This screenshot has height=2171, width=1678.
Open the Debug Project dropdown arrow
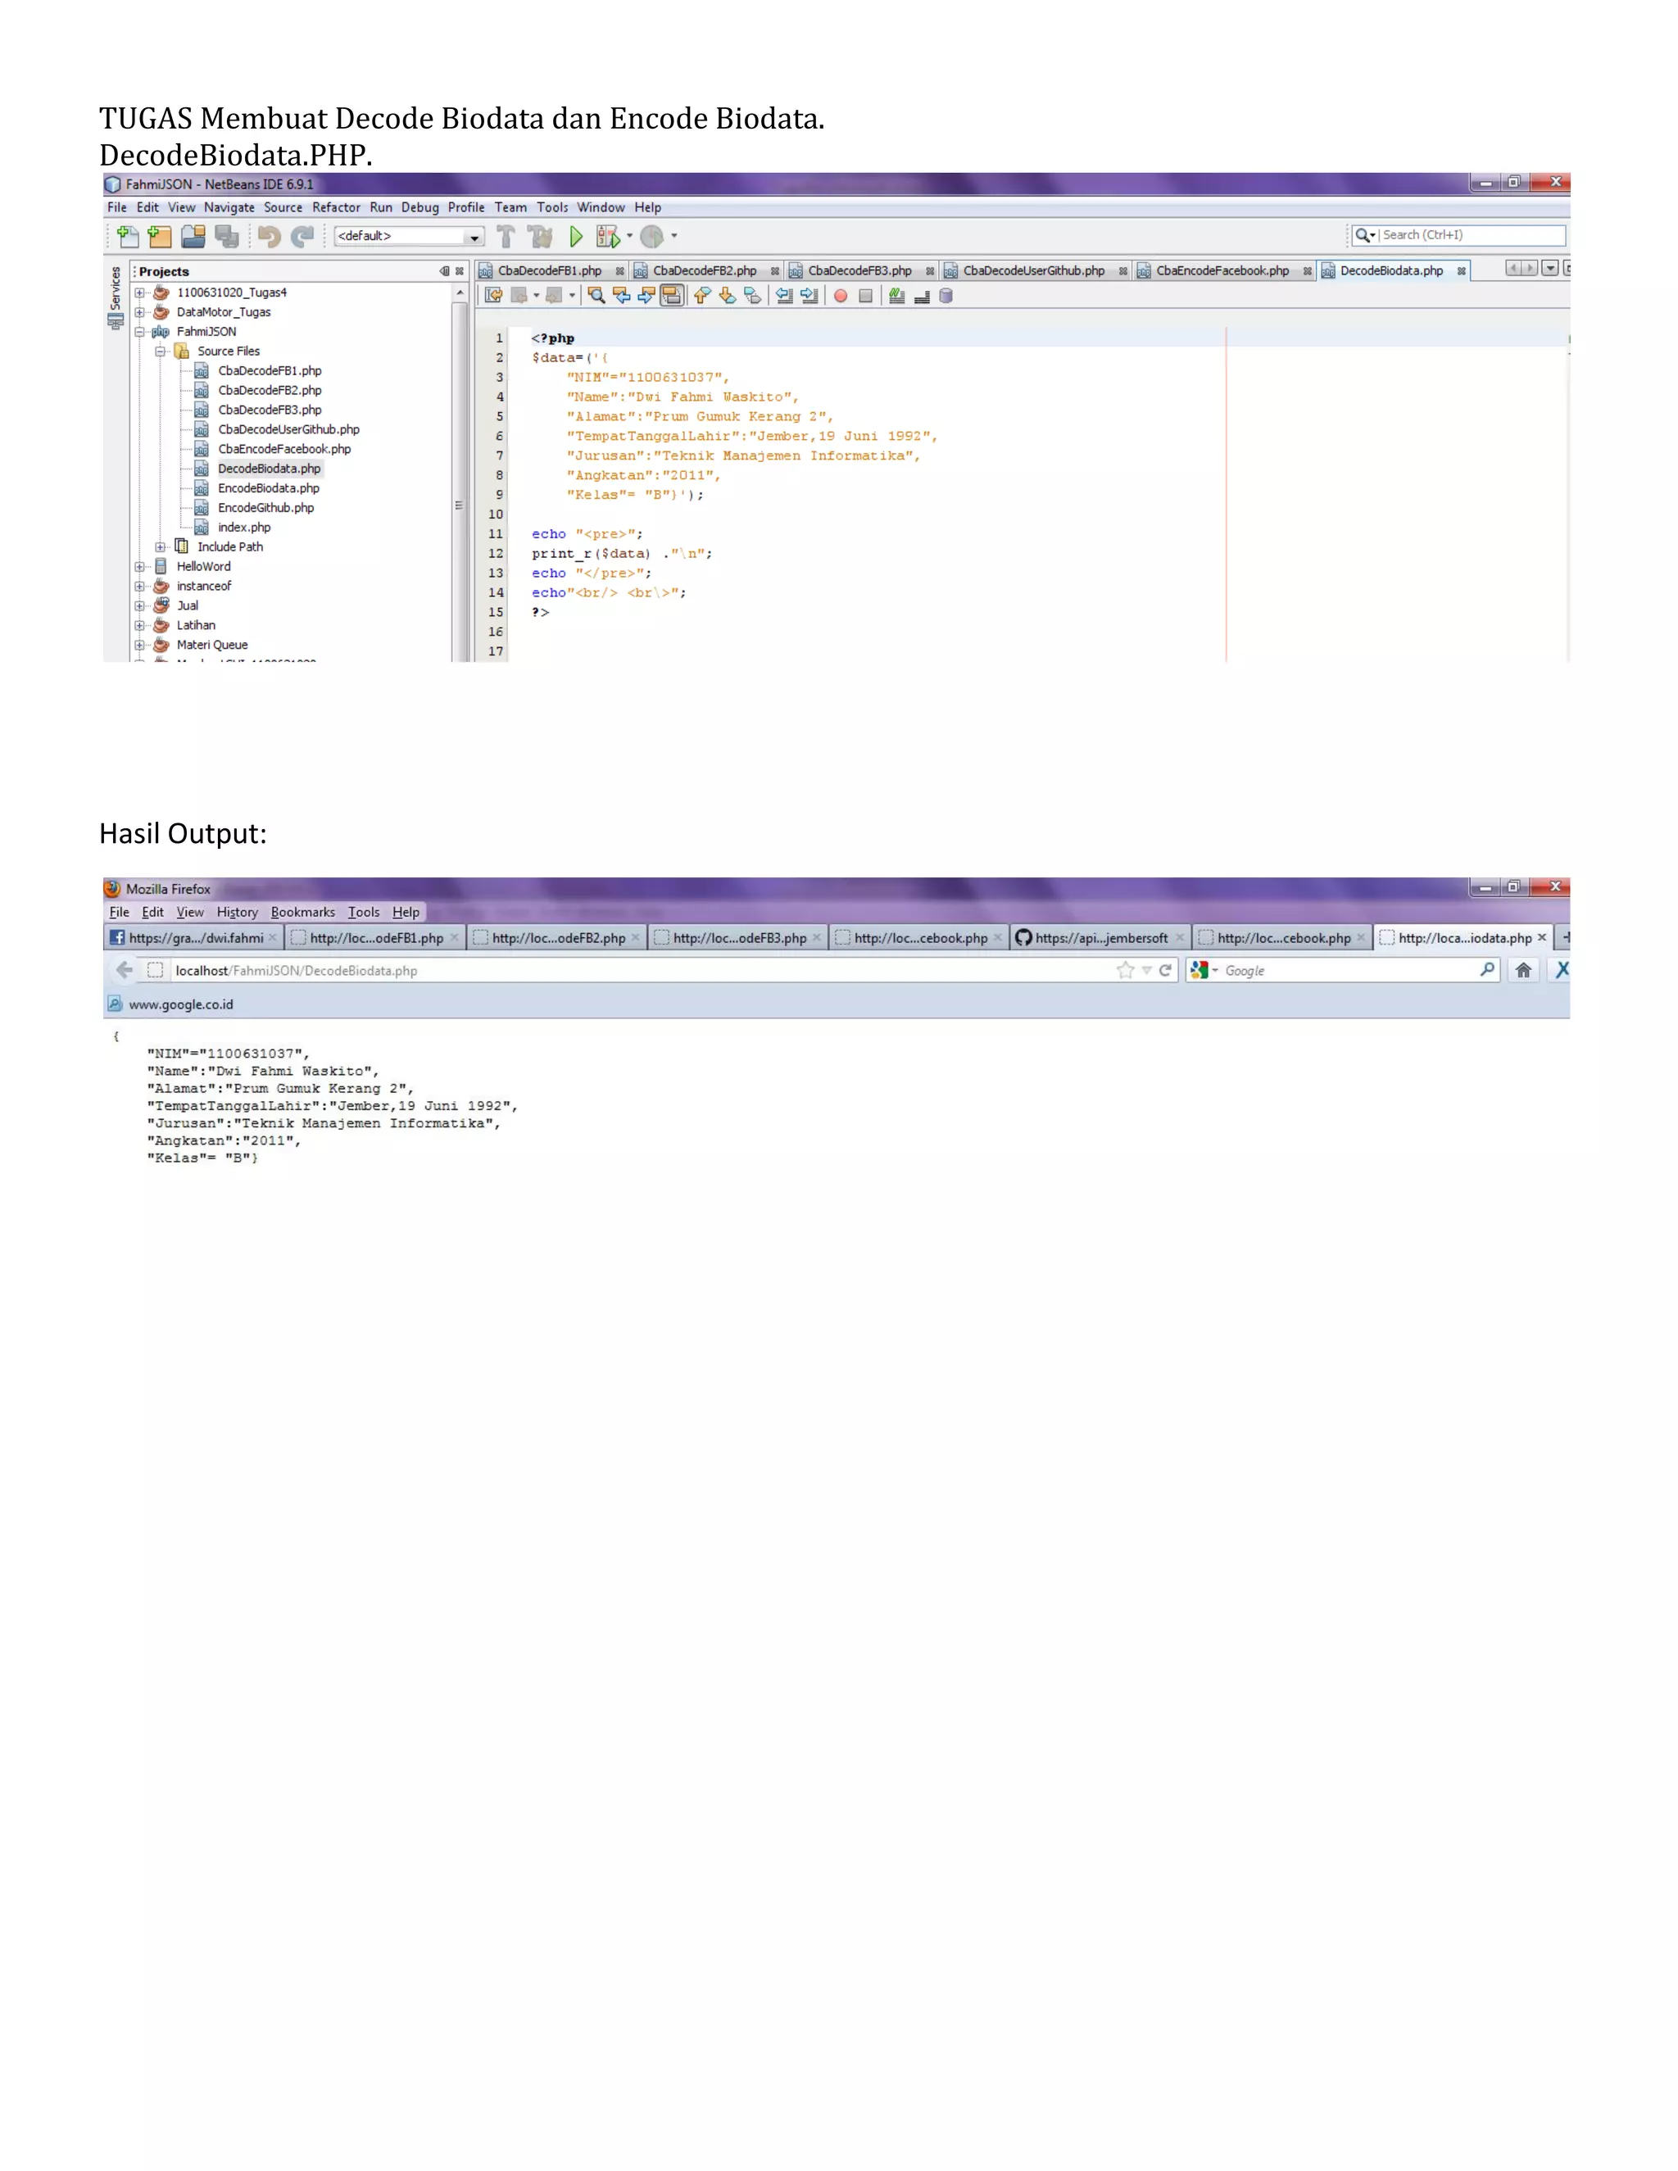coord(629,236)
